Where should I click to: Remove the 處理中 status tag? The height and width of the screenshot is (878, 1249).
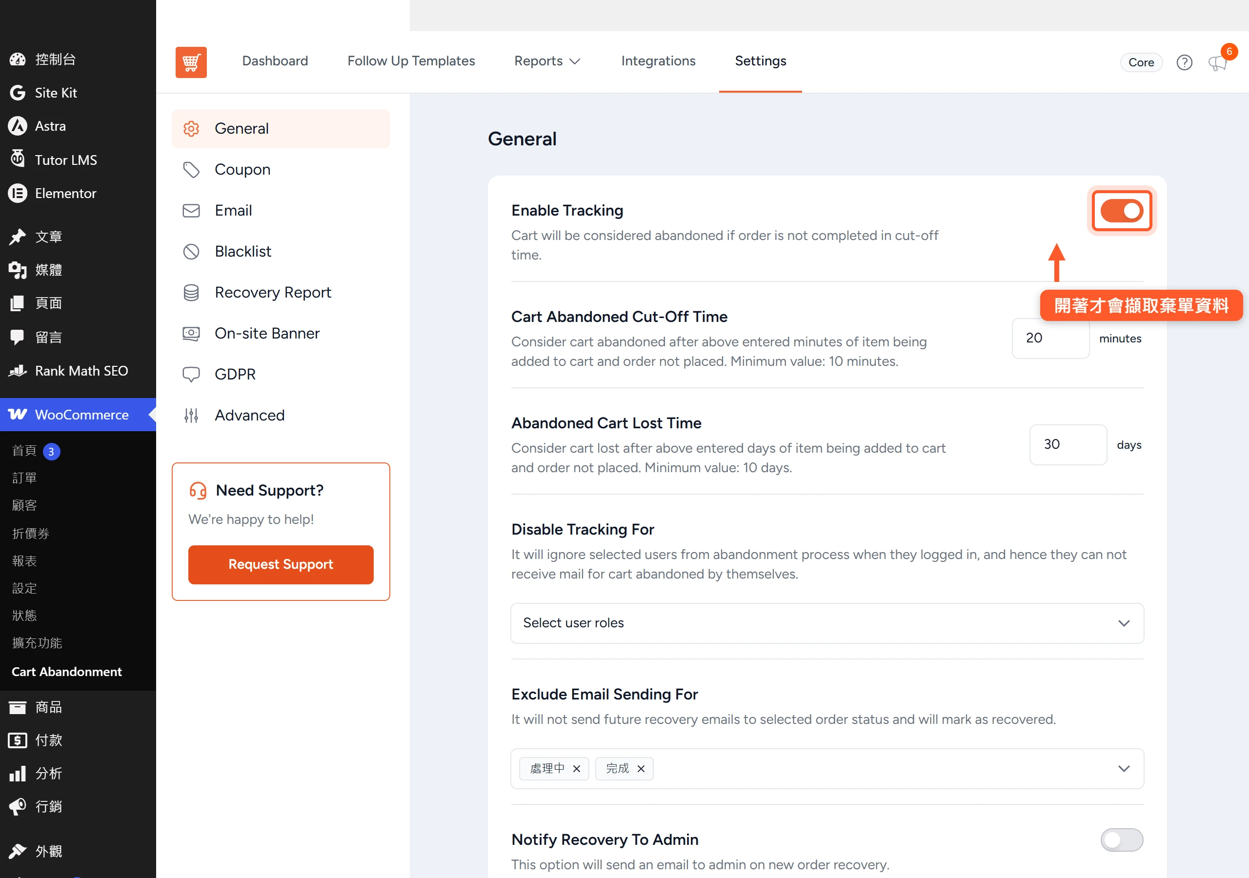tap(577, 769)
